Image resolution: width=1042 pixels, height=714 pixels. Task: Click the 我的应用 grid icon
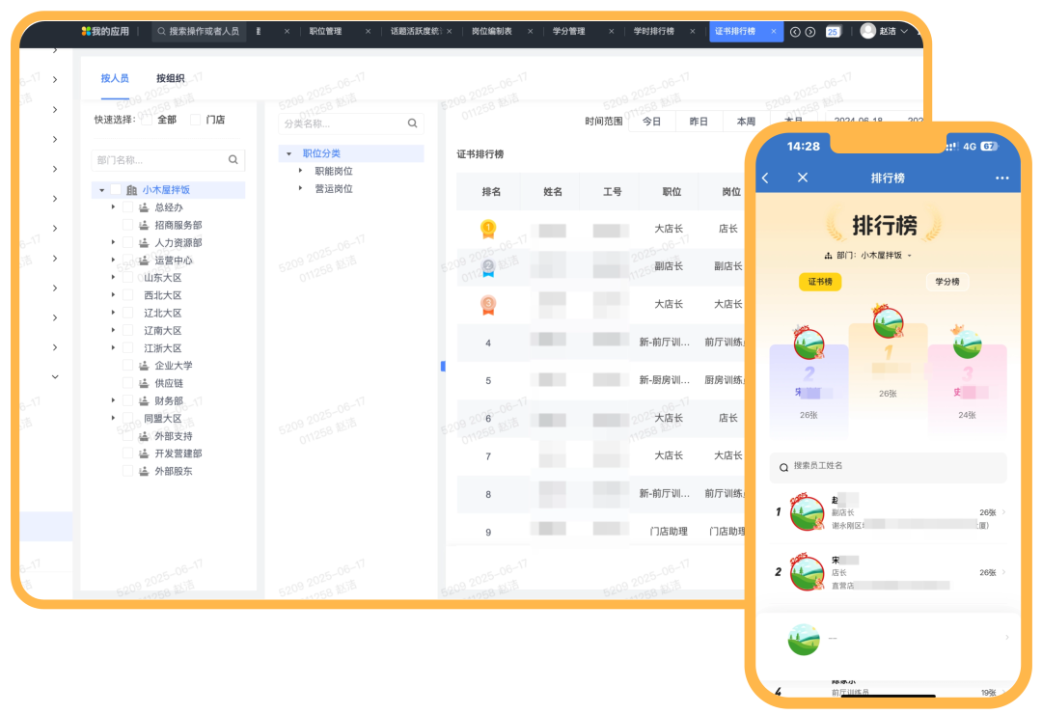(86, 32)
